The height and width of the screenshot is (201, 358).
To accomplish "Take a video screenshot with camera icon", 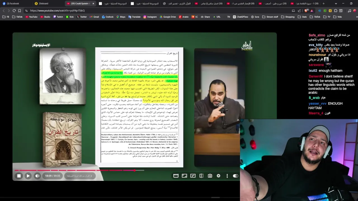I will 210,176.
